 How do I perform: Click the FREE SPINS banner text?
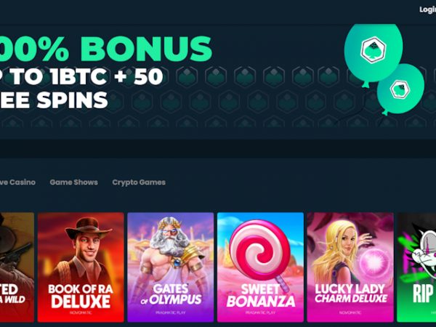click(54, 100)
